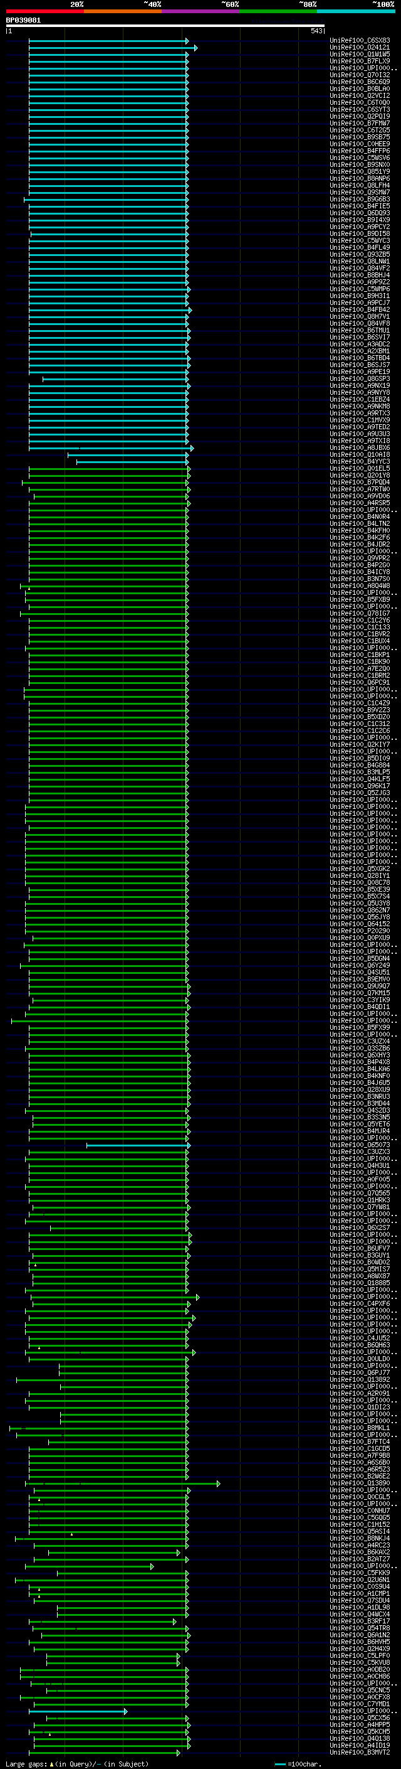Click the cyan alignment bar for UniRef100_O65073
401x1769 pixels.
pos(138,1145)
